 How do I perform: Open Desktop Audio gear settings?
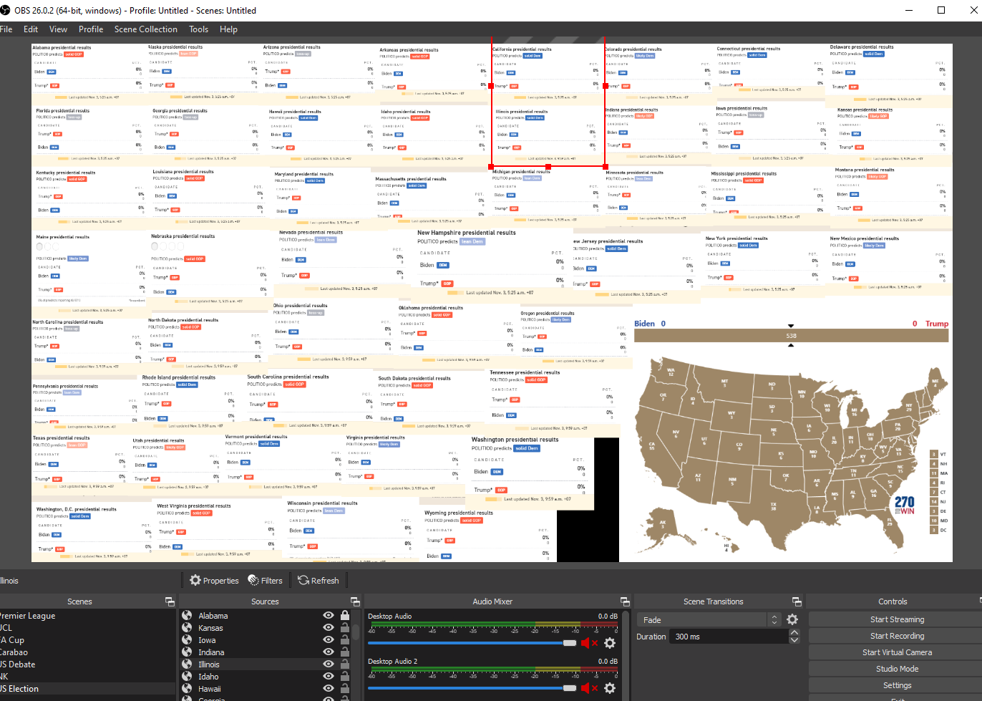pyautogui.click(x=610, y=643)
